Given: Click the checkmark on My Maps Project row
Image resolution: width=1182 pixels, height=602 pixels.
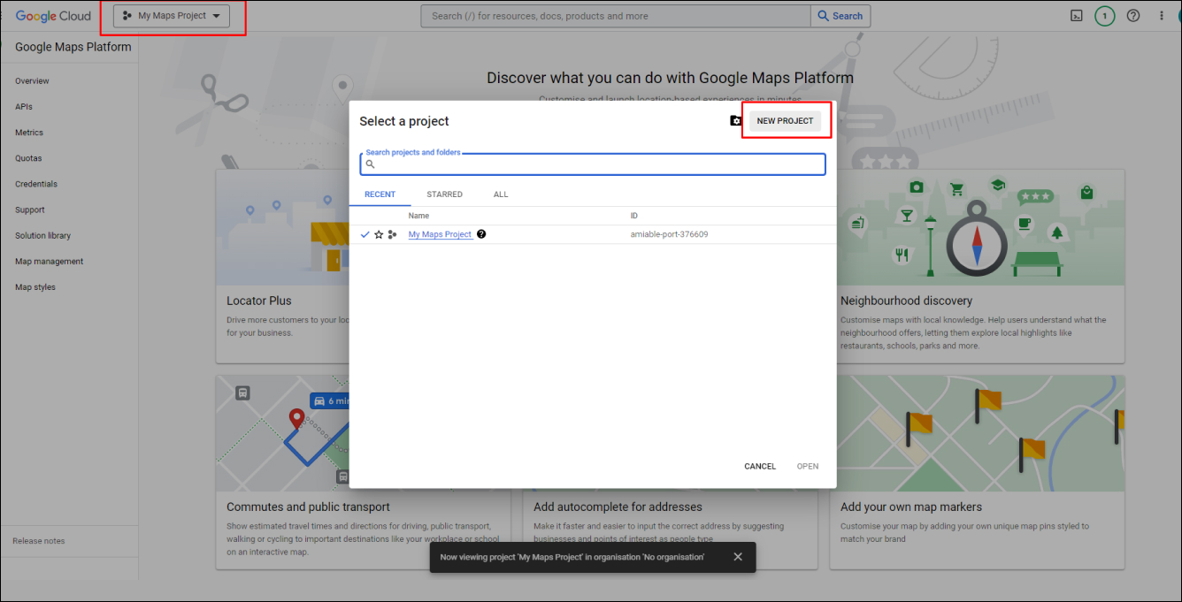Looking at the screenshot, I should [x=365, y=234].
